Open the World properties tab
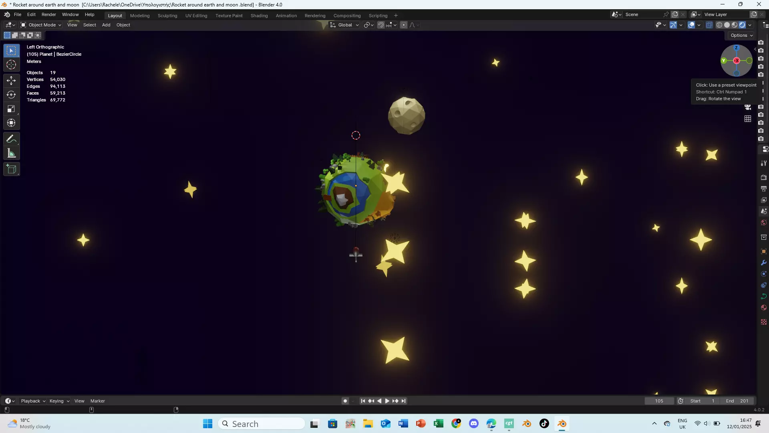 (x=764, y=223)
